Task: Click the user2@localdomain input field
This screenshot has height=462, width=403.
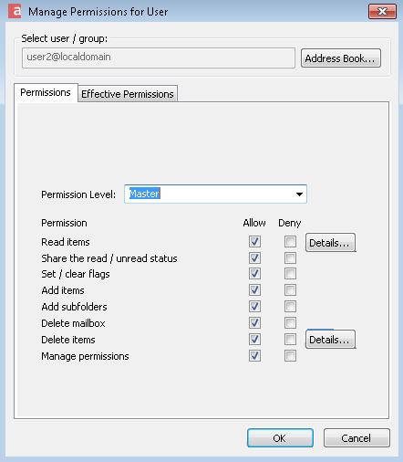Action: click(159, 58)
